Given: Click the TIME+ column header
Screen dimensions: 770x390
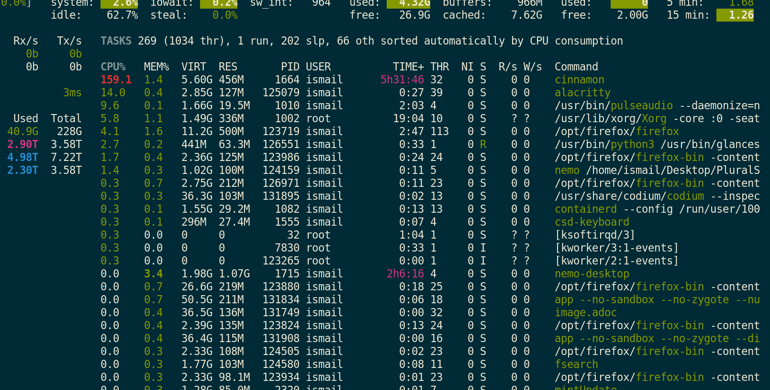Looking at the screenshot, I should pos(408,67).
